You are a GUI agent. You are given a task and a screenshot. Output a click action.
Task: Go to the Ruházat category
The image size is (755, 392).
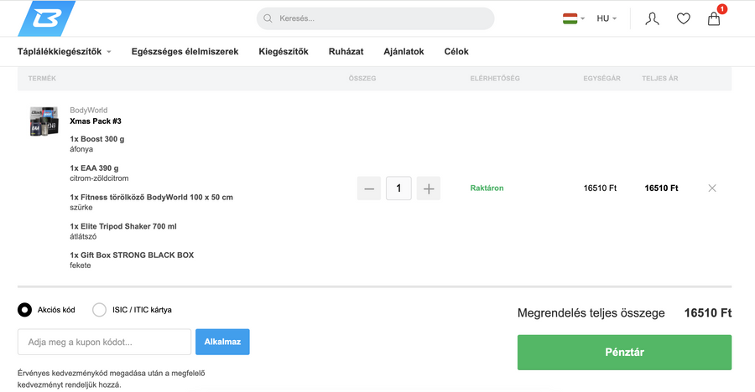(346, 52)
